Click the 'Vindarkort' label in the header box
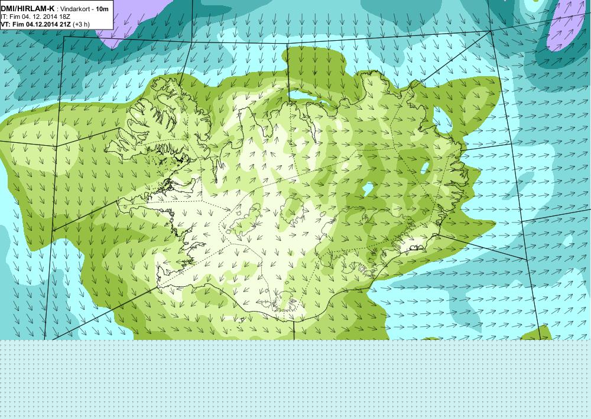Screen dimensions: 591x419 click(x=74, y=9)
